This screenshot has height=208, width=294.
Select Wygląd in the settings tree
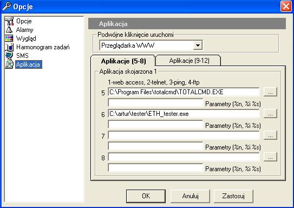[26, 38]
